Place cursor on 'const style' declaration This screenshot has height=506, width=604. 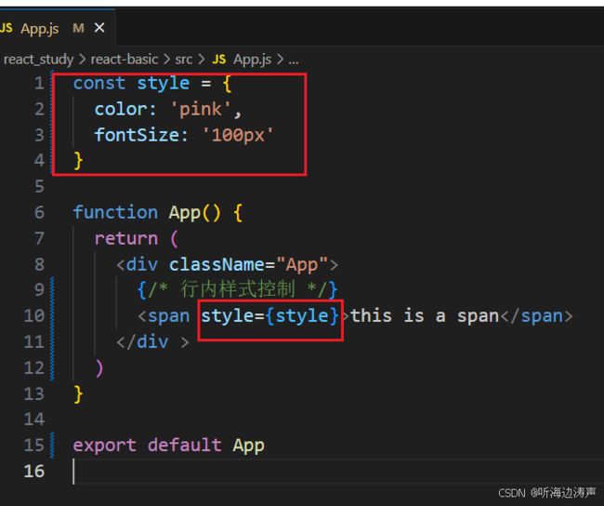point(131,84)
